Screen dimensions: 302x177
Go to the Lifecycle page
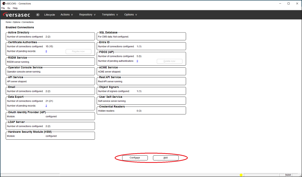click(49, 15)
